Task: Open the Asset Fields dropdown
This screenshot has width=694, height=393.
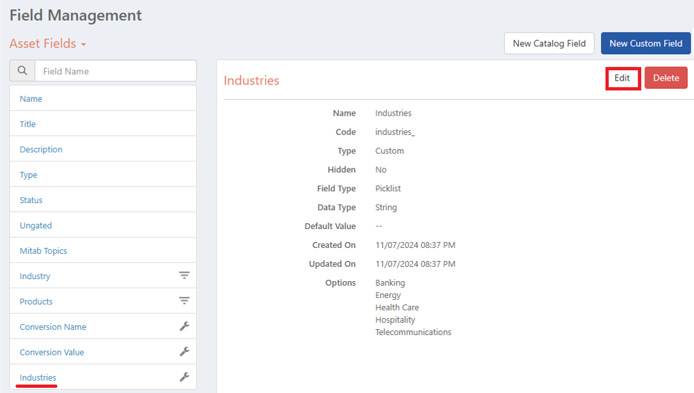Action: pyautogui.click(x=48, y=44)
